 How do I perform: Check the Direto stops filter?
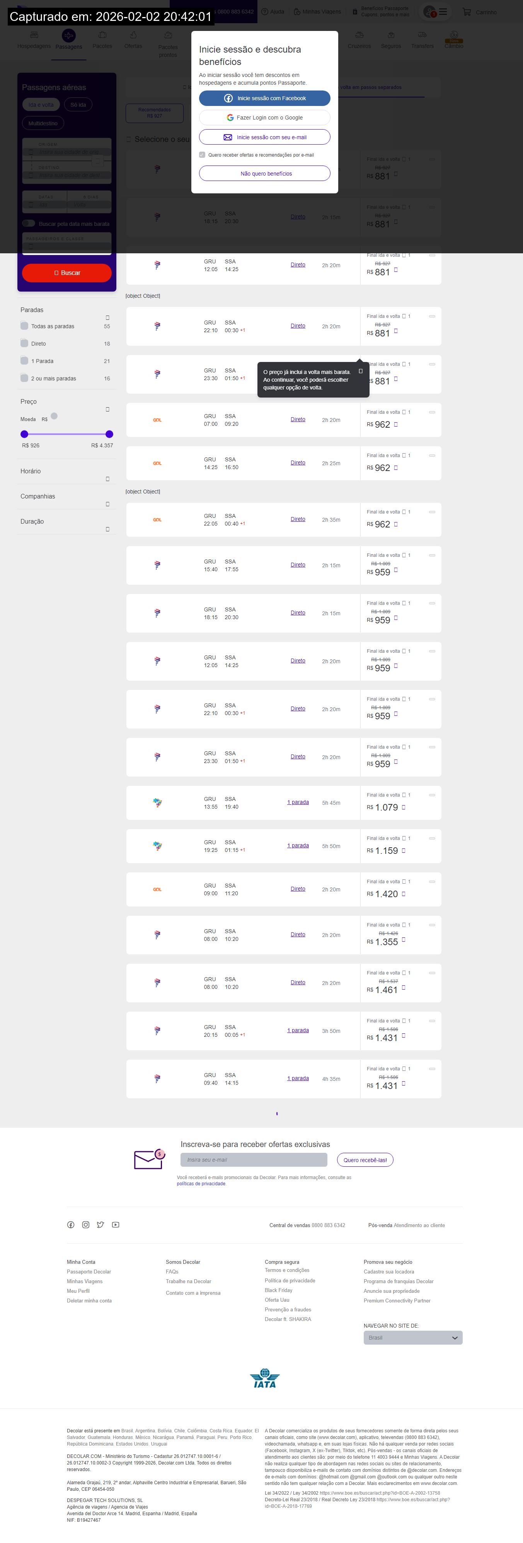point(24,343)
